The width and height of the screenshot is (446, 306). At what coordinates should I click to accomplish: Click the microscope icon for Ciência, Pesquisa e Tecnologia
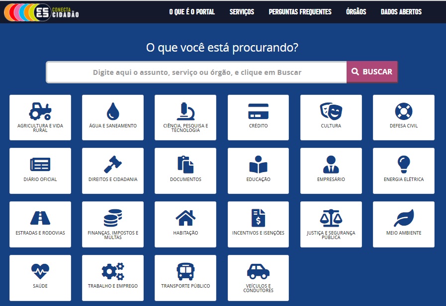click(185, 110)
